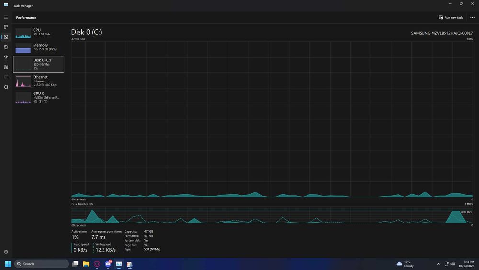Select the Performance page icon
The height and width of the screenshot is (270, 479).
(6, 37)
